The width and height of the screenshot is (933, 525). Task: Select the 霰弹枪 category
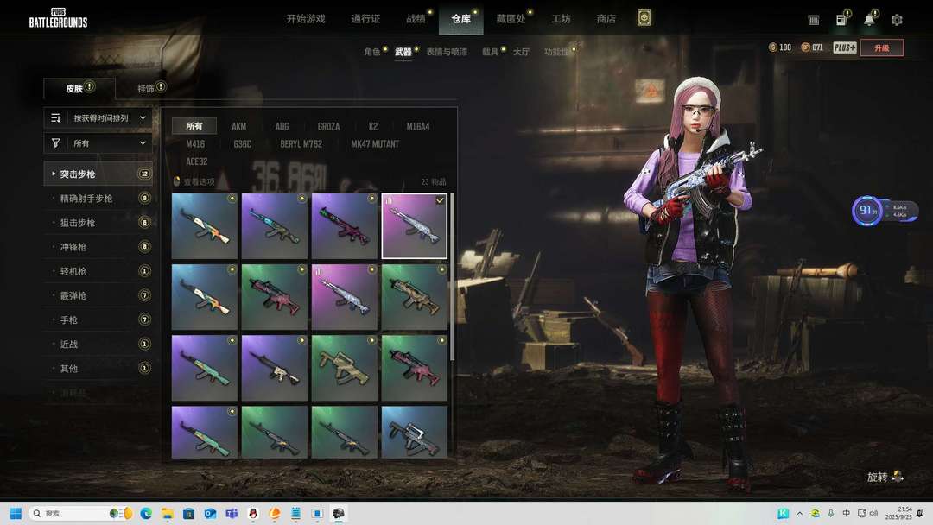[x=98, y=295]
